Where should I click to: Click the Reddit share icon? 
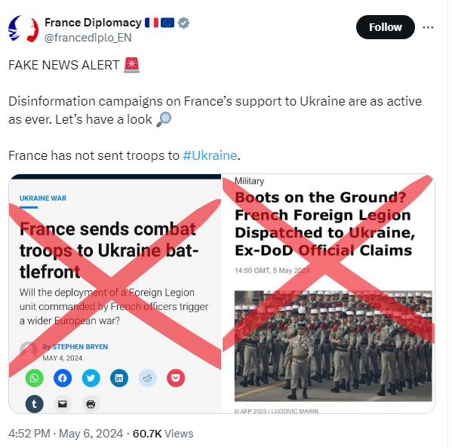[x=147, y=378]
